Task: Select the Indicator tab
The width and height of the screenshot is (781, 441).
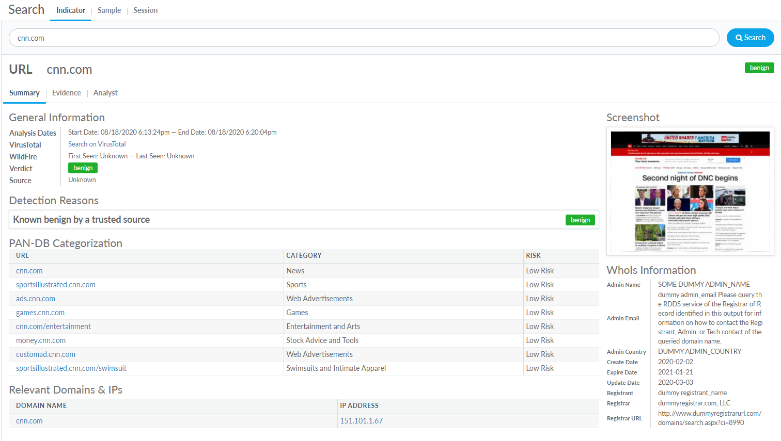Action: point(71,10)
